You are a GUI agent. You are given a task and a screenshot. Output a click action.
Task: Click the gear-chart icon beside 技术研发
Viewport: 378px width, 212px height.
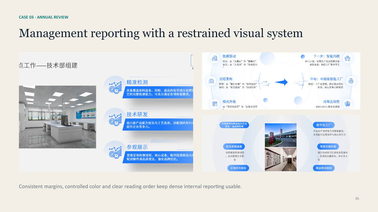115,119
